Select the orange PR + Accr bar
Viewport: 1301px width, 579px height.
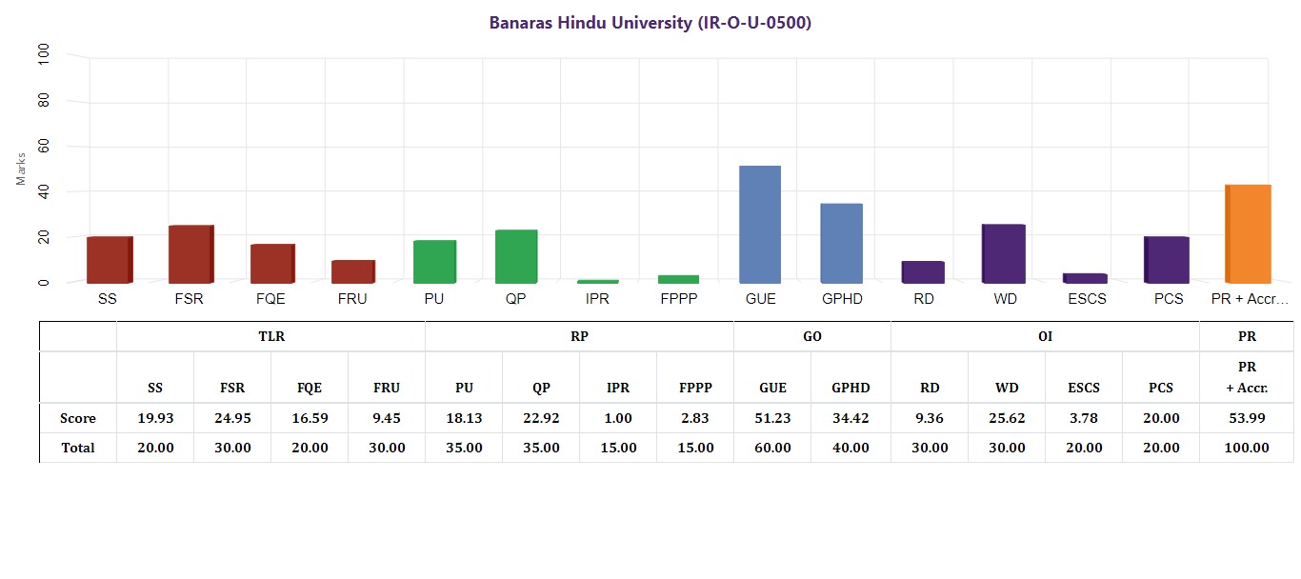coord(1248,234)
